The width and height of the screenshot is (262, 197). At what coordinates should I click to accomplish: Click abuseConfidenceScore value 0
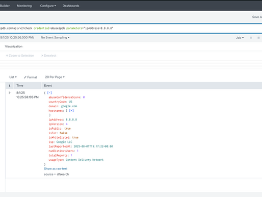coord(84,97)
